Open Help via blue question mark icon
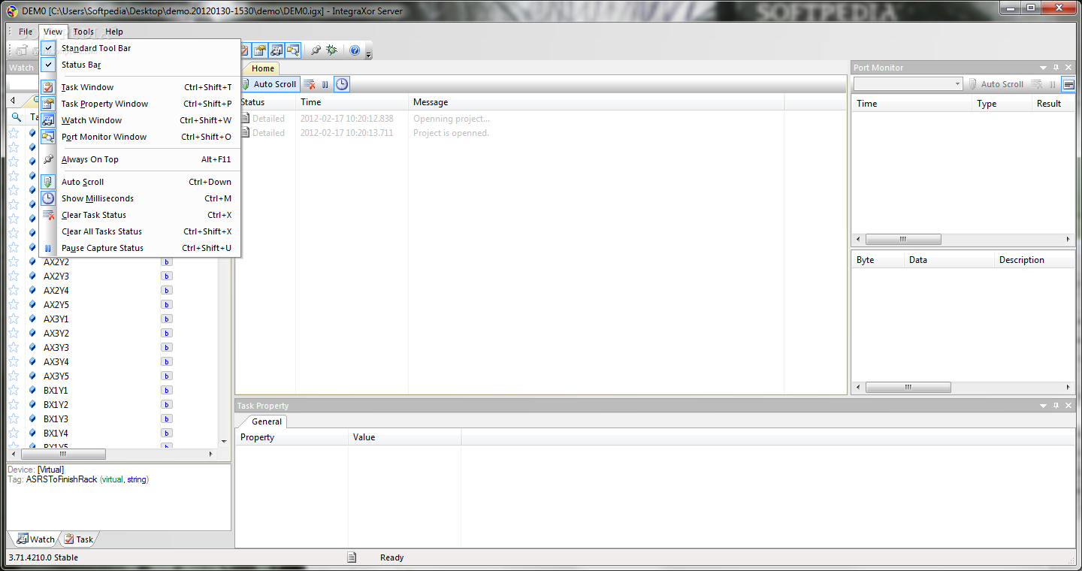Image resolution: width=1082 pixels, height=571 pixels. click(x=355, y=50)
